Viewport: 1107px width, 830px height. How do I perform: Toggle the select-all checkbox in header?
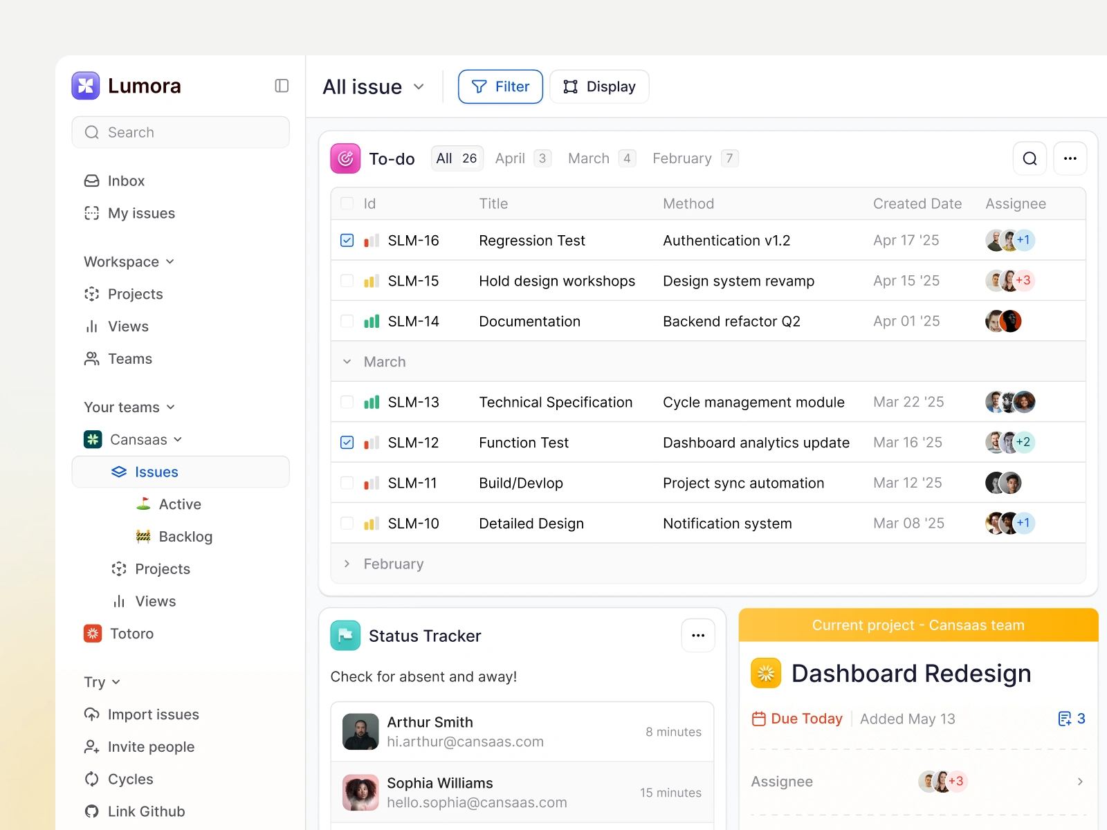click(347, 203)
